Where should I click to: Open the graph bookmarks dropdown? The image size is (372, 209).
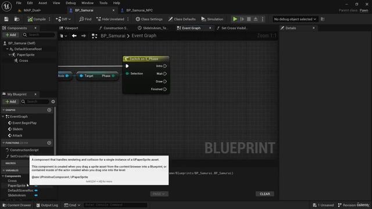(63, 36)
